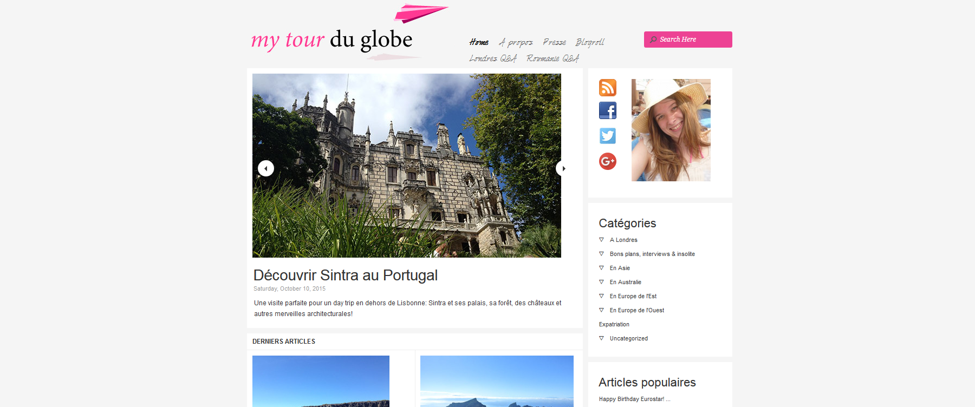The height and width of the screenshot is (407, 975).
Task: Open the En Europe de l'Ouest link
Action: pos(637,310)
